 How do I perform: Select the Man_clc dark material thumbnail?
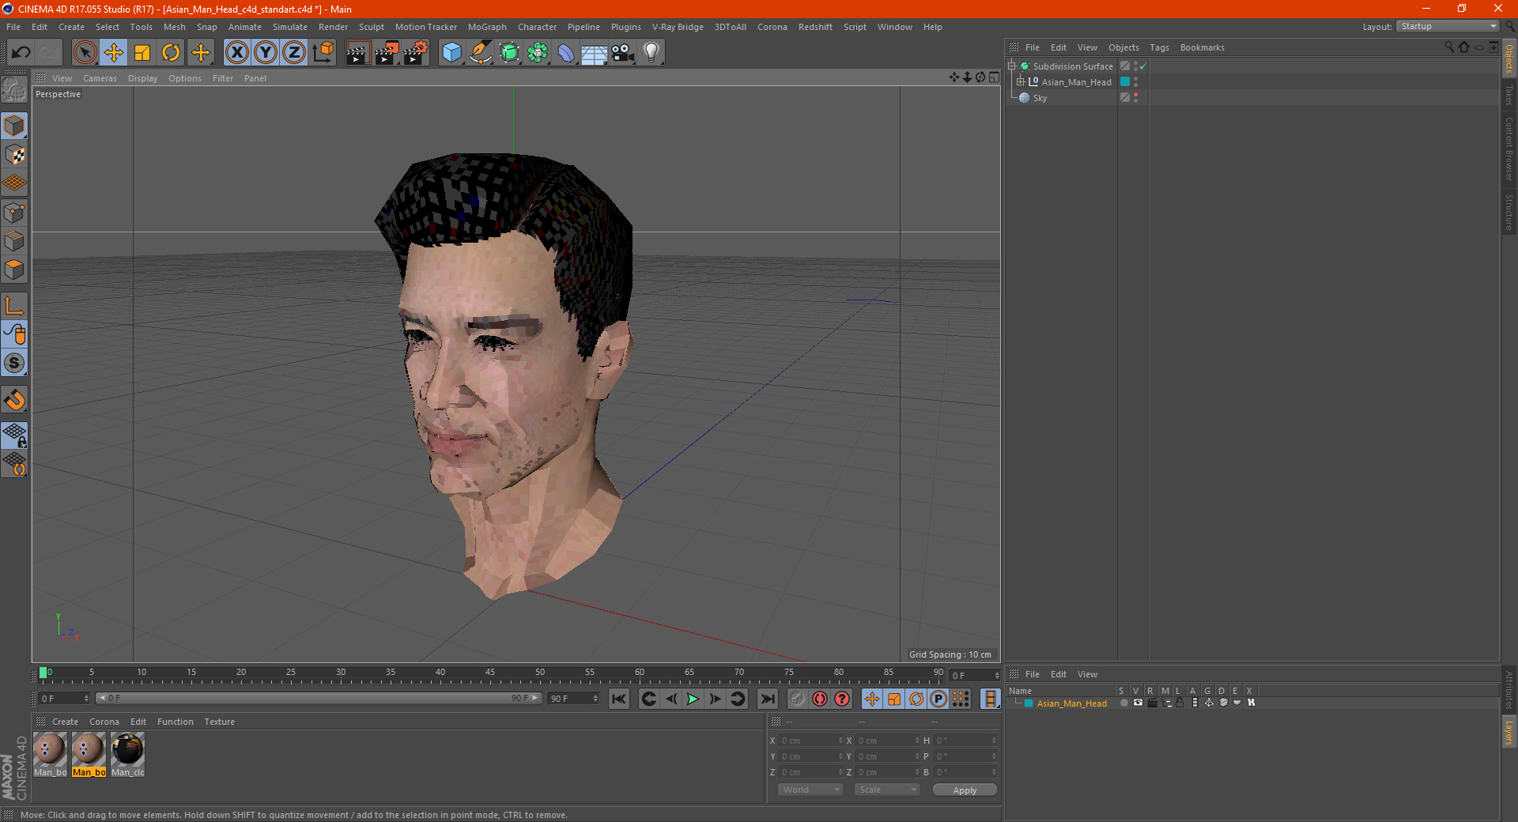[x=127, y=749]
